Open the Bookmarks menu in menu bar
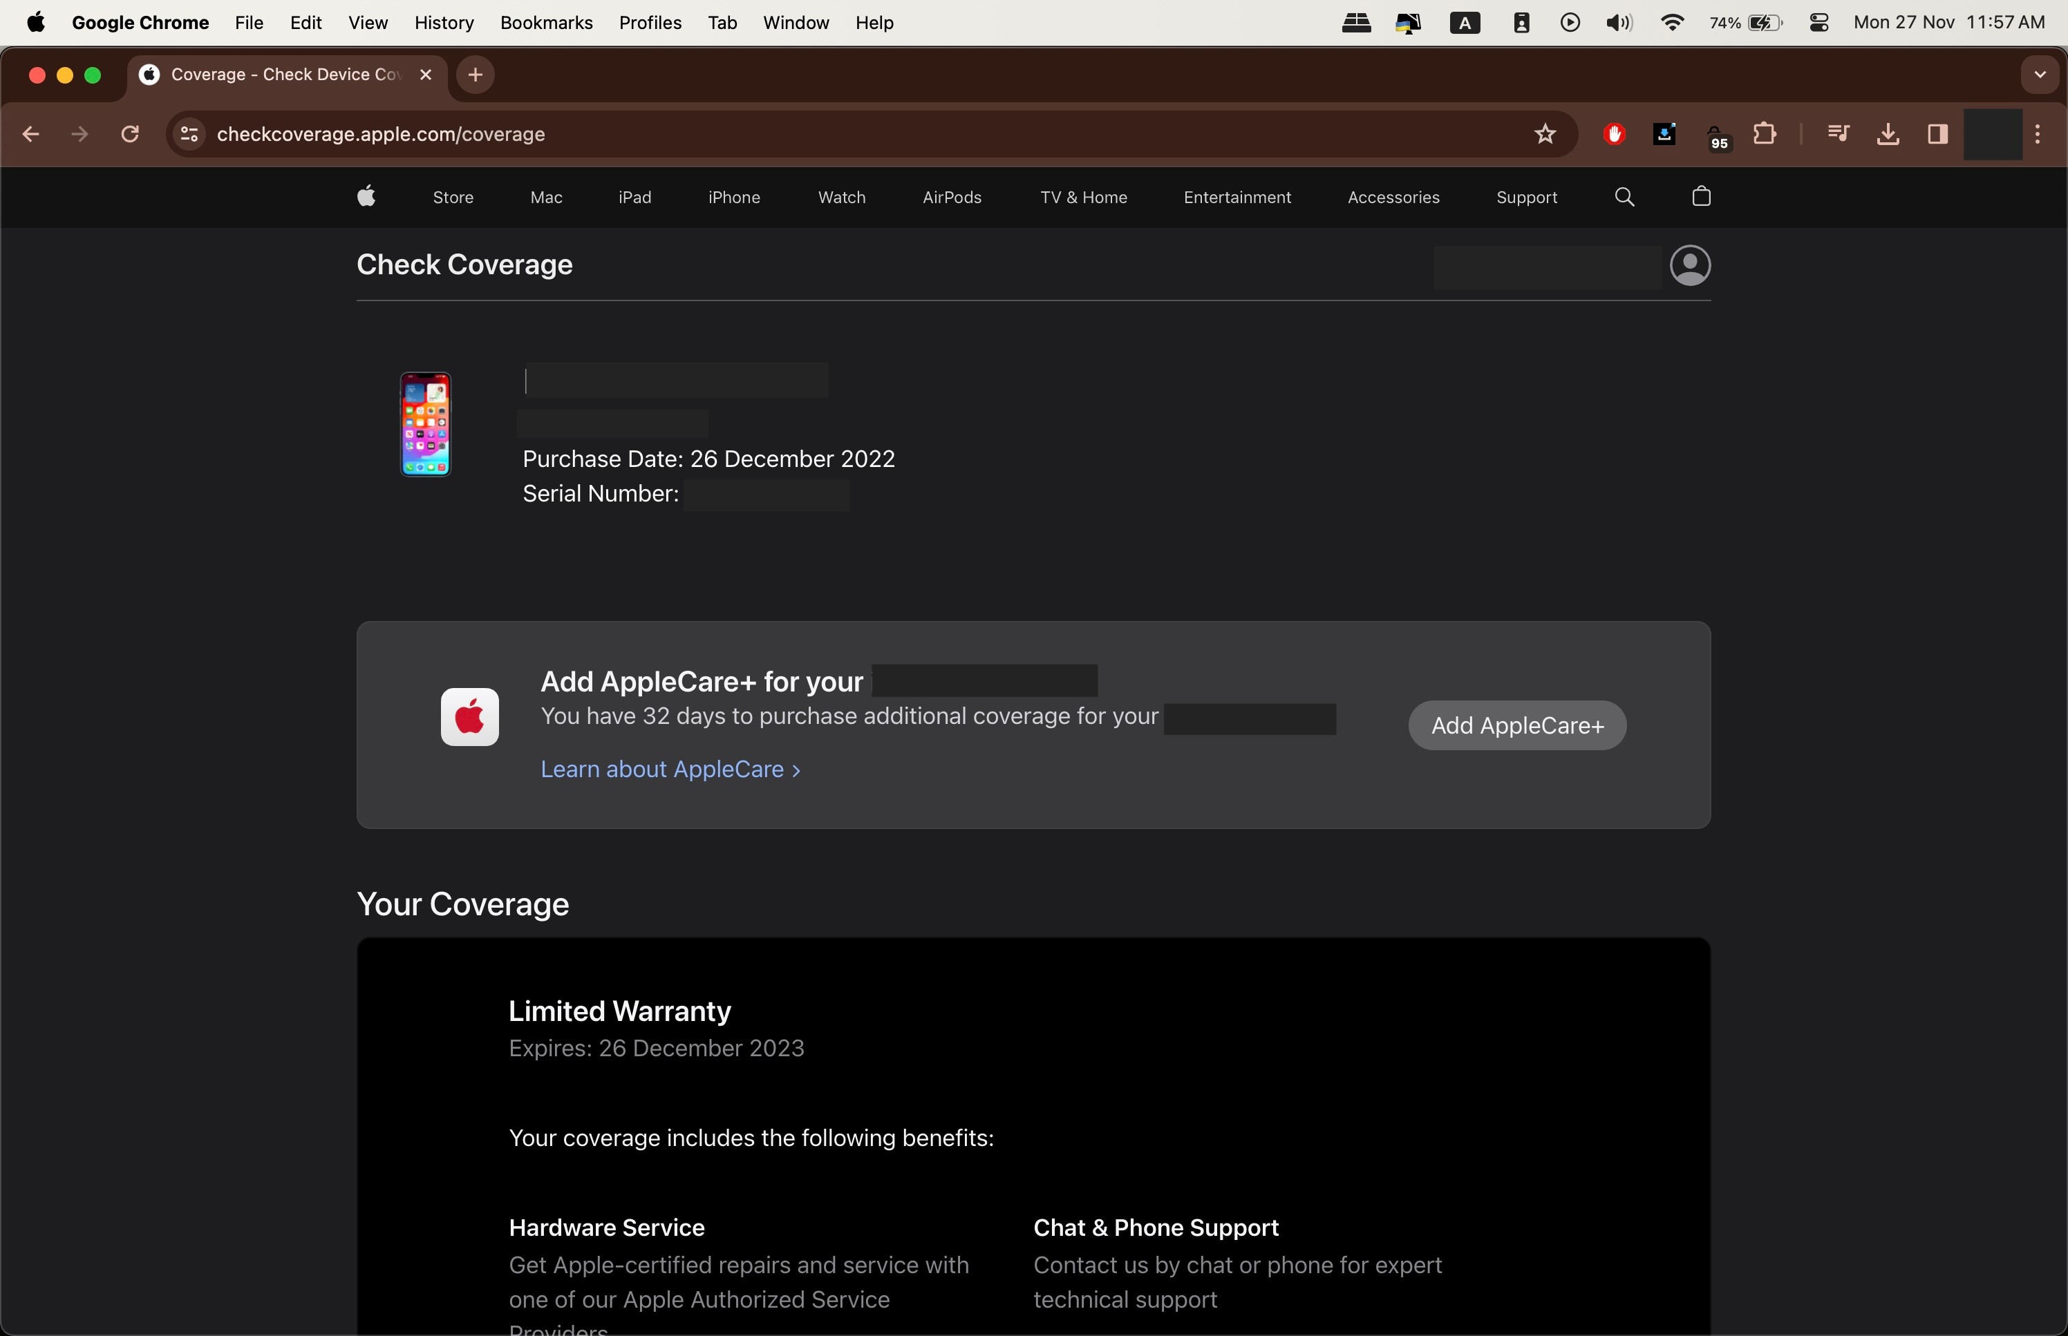This screenshot has height=1336, width=2068. 546,23
